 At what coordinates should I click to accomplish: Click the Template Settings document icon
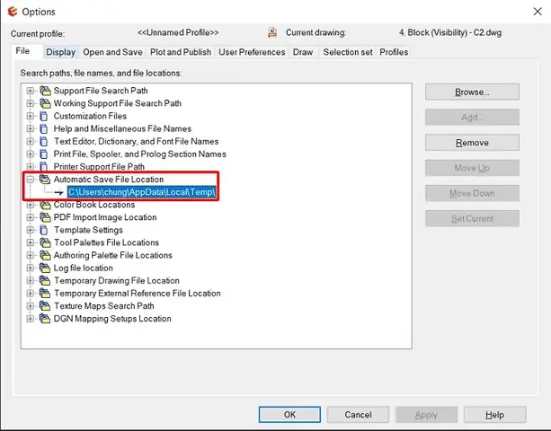tap(44, 230)
